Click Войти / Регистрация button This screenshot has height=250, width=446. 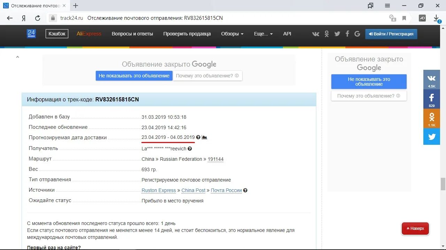pyautogui.click(x=391, y=34)
